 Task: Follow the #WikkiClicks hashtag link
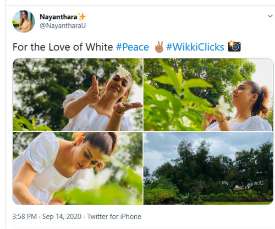(x=195, y=47)
